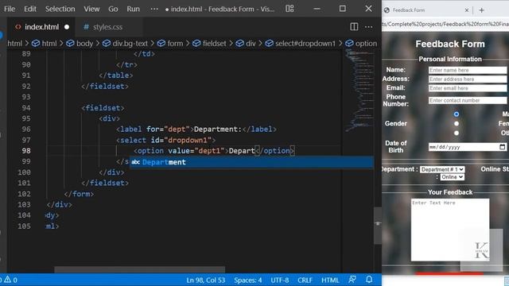
Task: Select the third gender radio button
Action: [457, 133]
